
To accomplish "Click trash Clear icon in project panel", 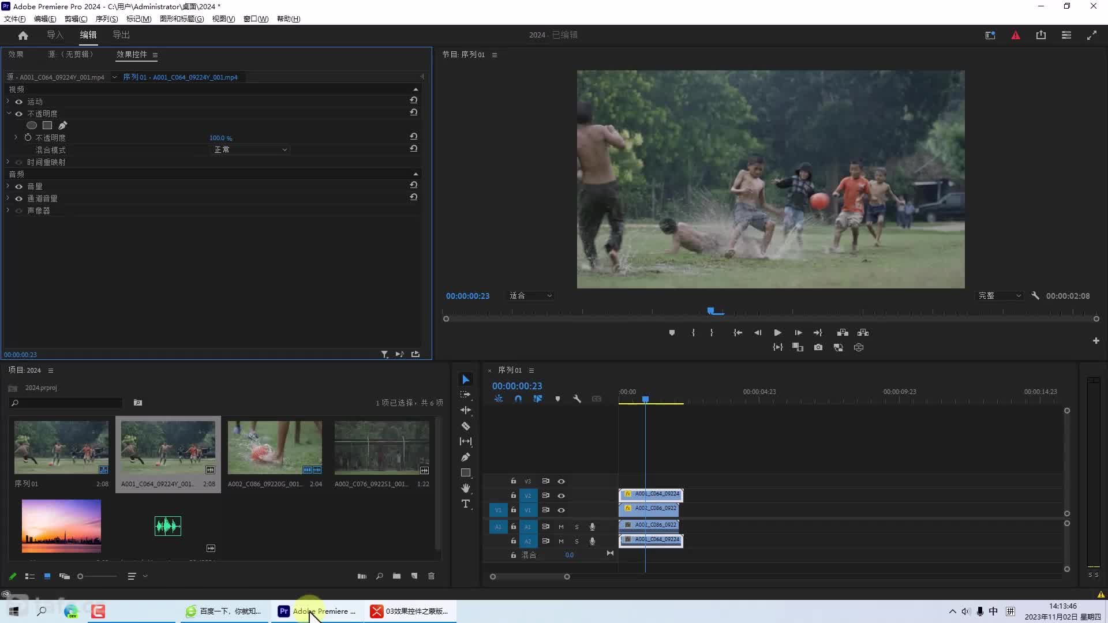I will pos(431,576).
